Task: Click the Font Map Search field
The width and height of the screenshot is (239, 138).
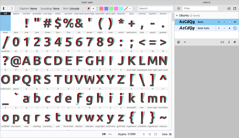Action: [155, 8]
